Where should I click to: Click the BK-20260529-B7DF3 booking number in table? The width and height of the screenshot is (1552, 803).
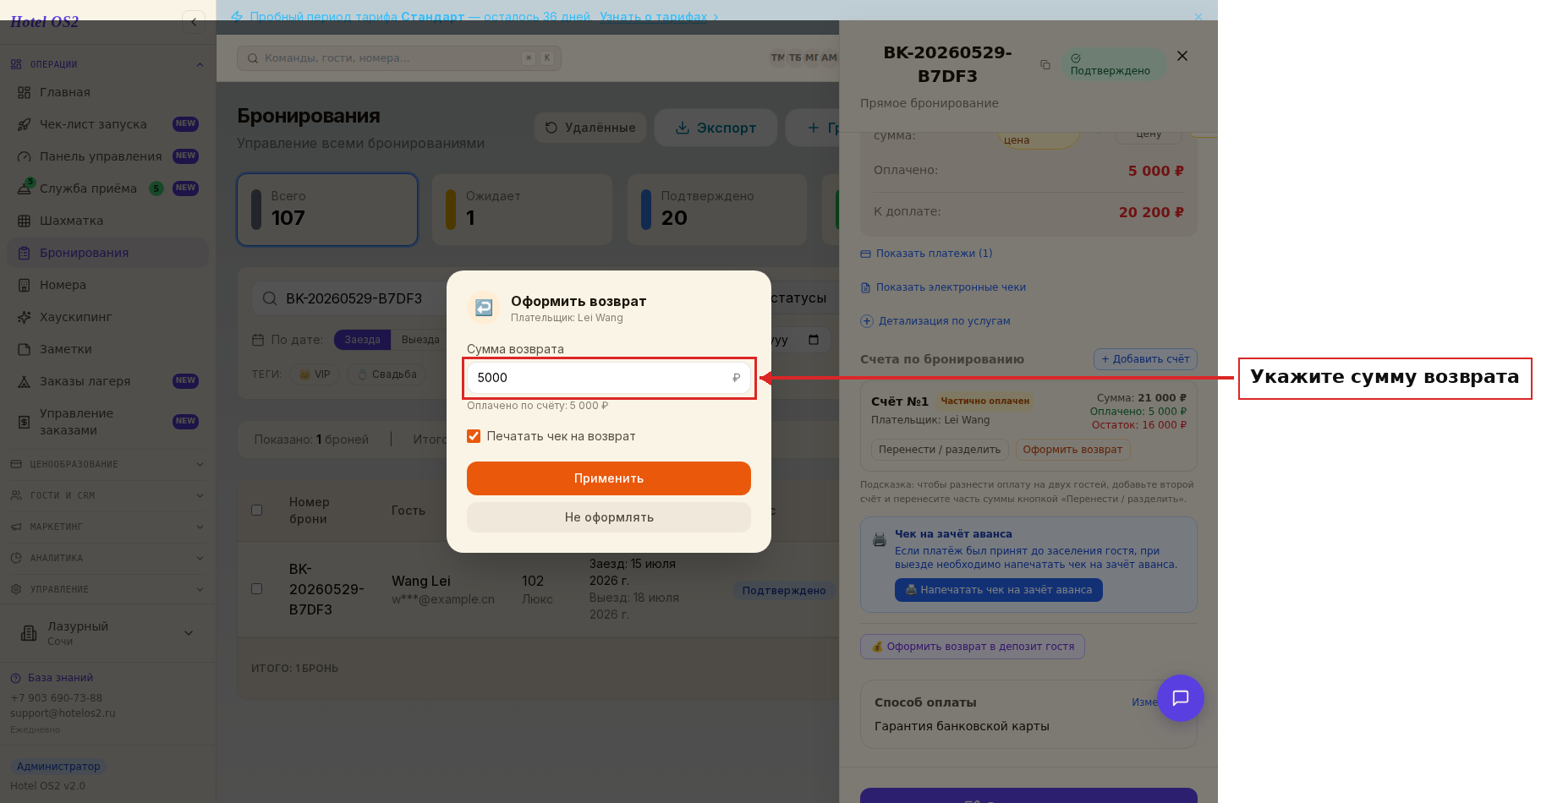(x=326, y=589)
